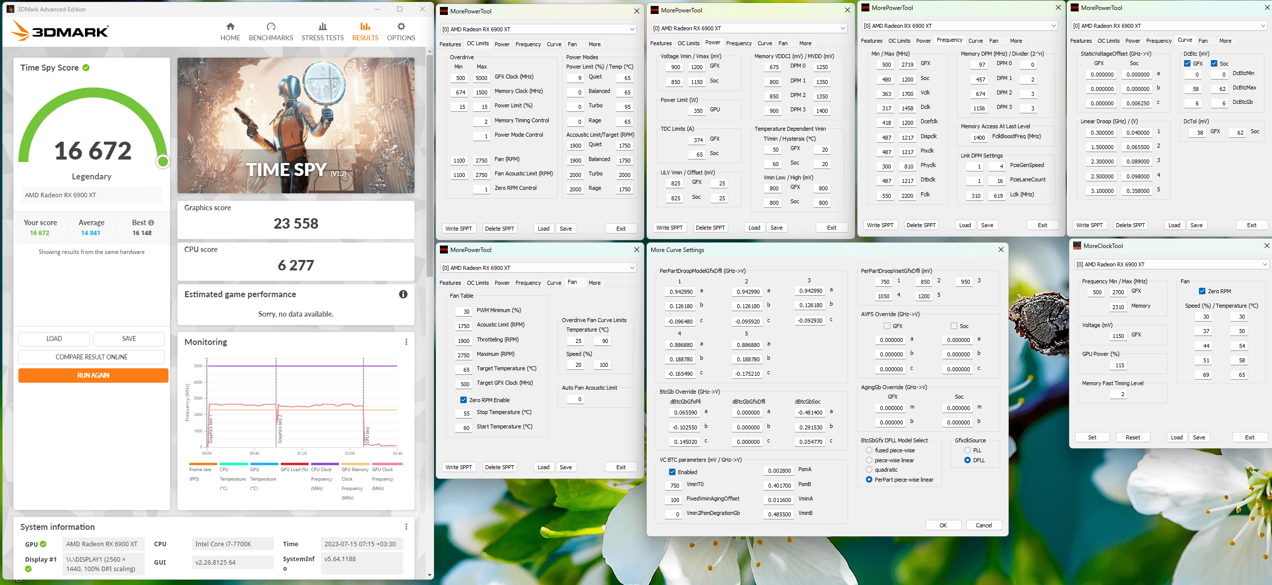Open GPU dropdown in the MorePowerTool window showing Curve tab
The width and height of the screenshot is (1272, 585).
click(1169, 26)
